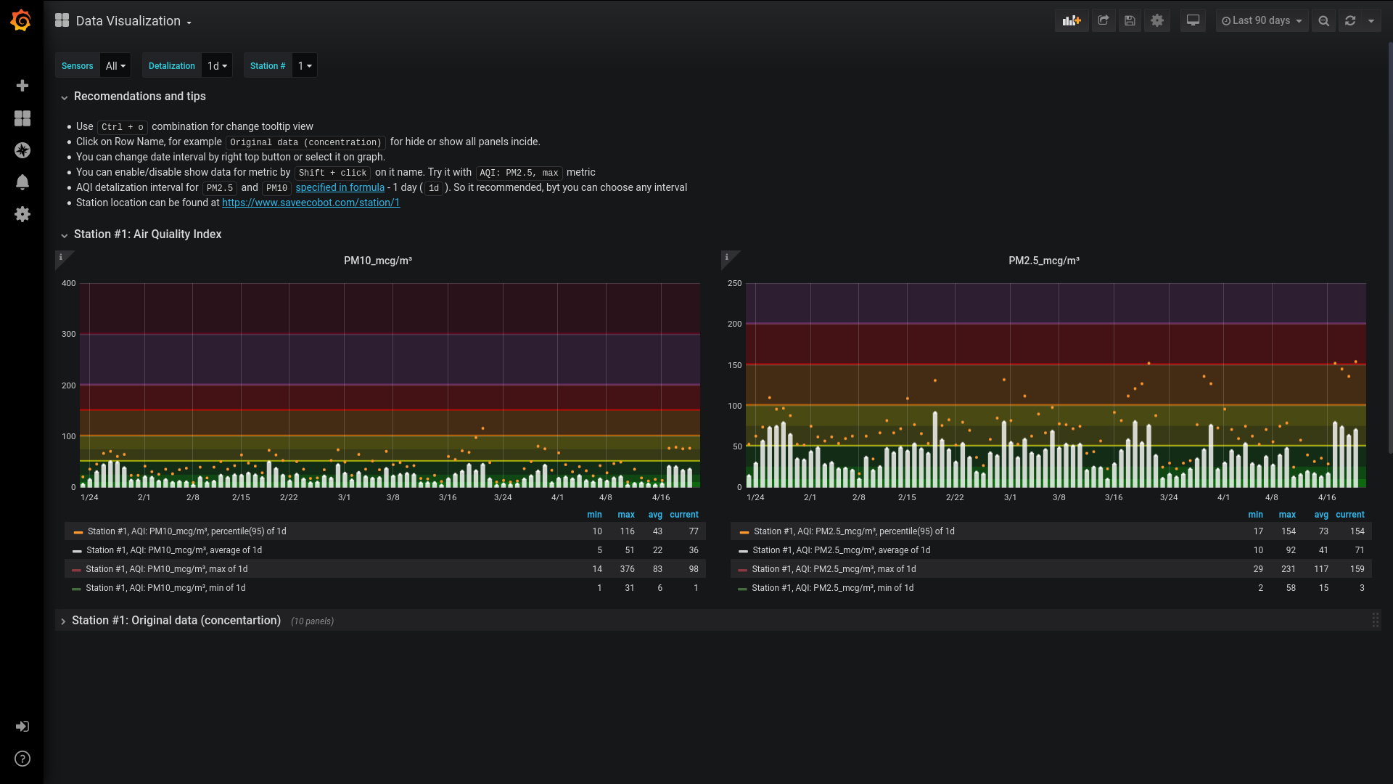Click PM2.5 average legend color swatch
Screen dimensions: 1393x784
pyautogui.click(x=743, y=551)
